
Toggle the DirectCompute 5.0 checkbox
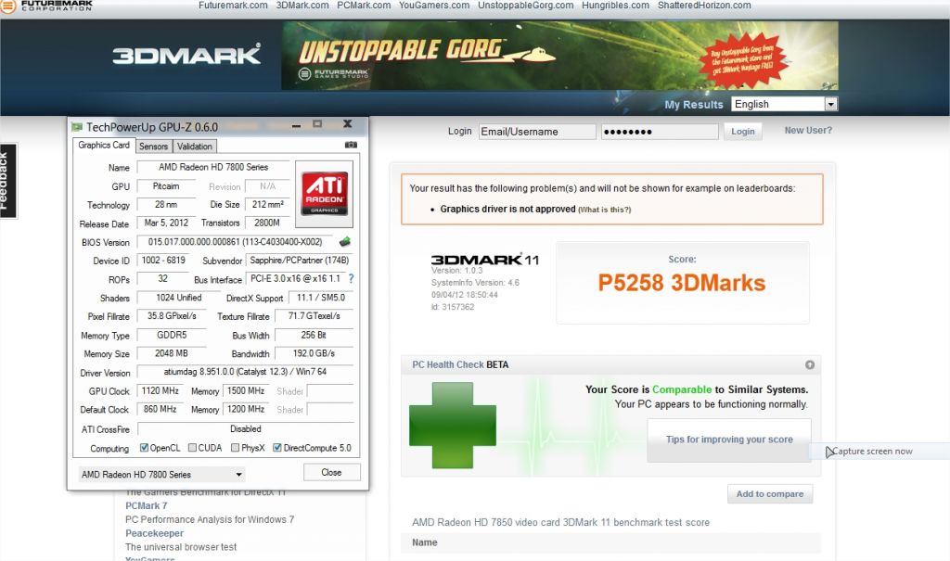(x=276, y=448)
